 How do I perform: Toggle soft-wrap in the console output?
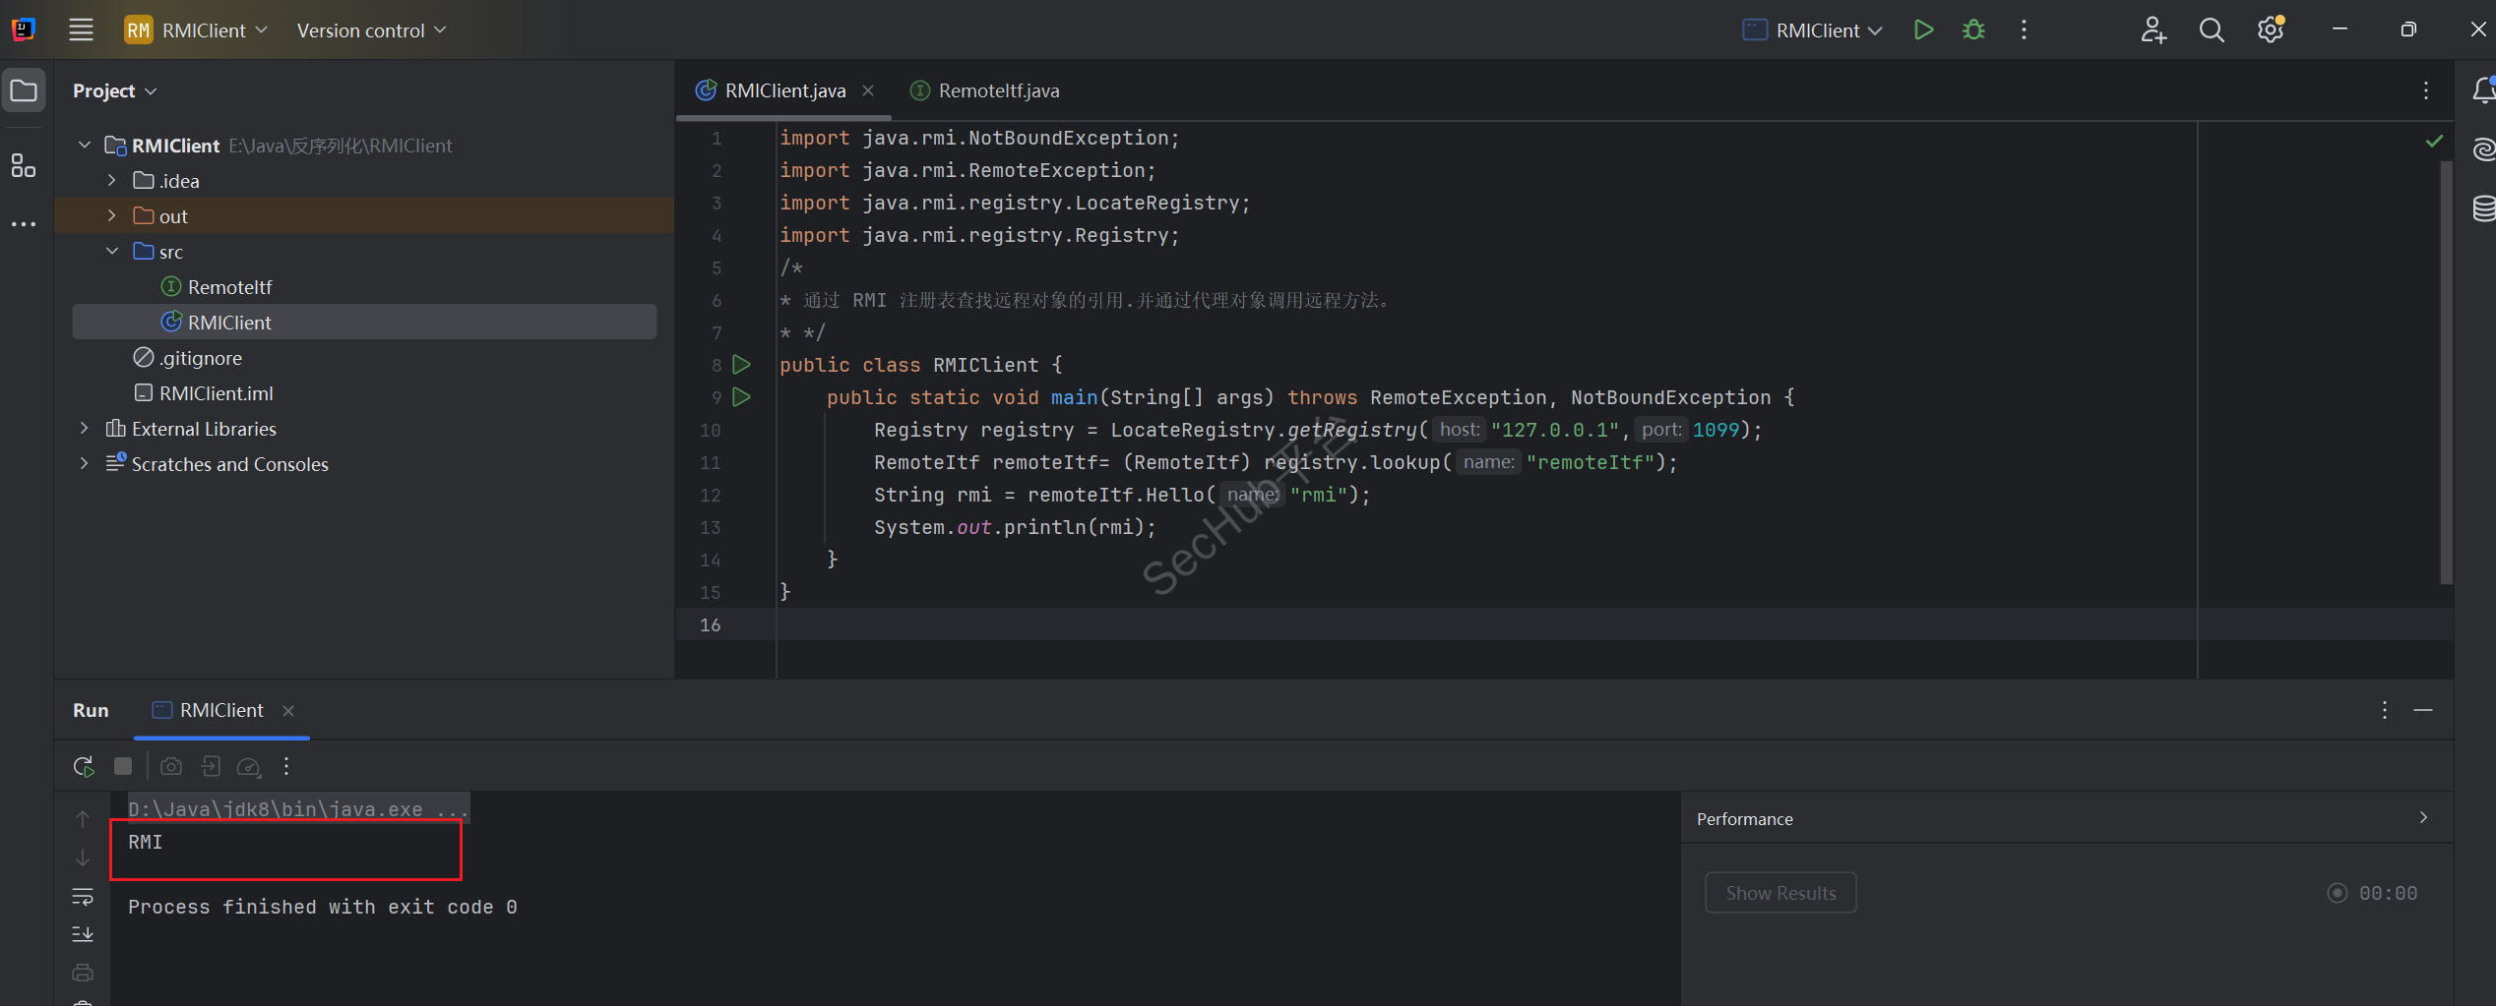pos(83,896)
